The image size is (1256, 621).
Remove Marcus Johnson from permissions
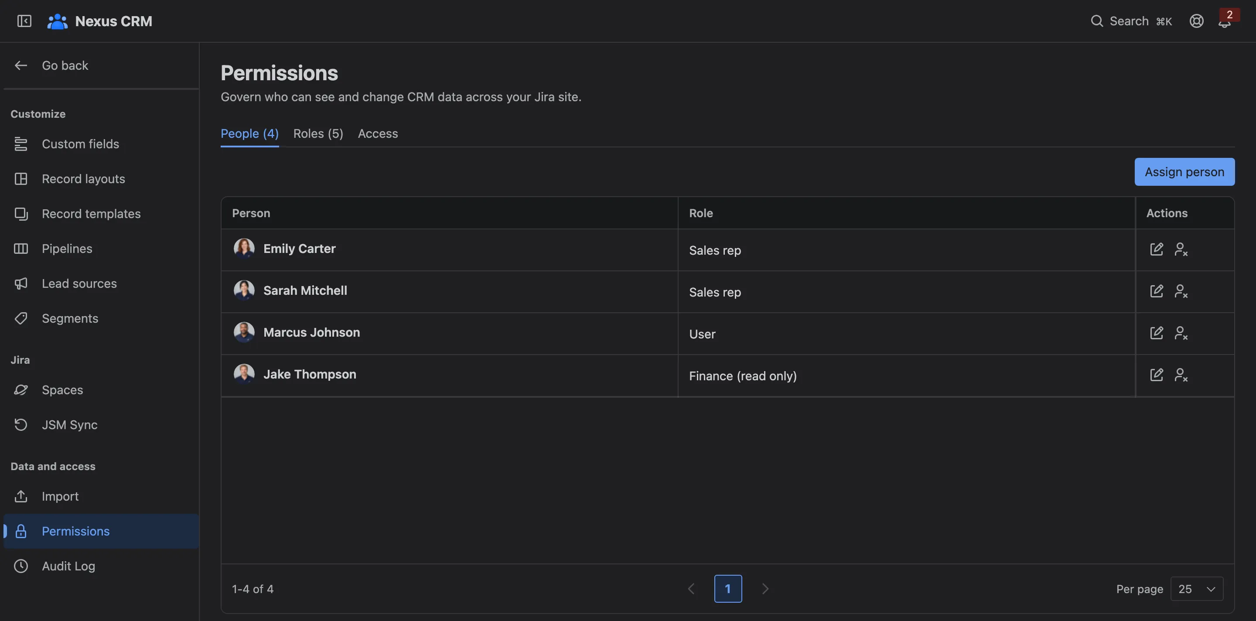[1181, 333]
